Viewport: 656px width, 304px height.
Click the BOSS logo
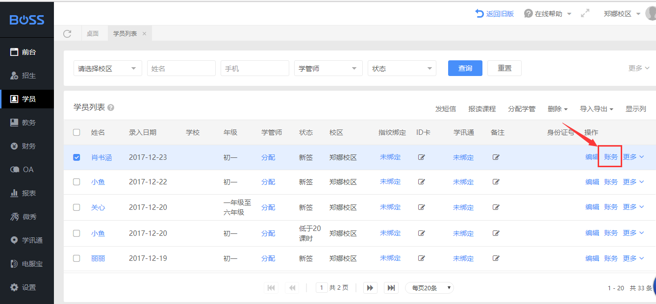click(27, 20)
